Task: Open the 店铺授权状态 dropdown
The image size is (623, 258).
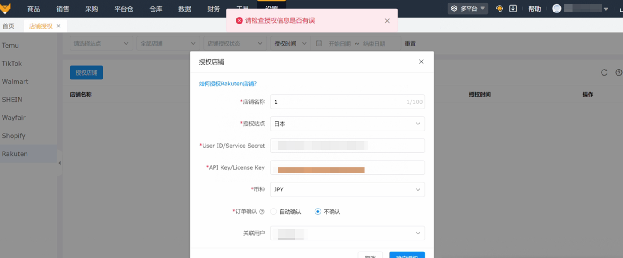Action: pyautogui.click(x=235, y=43)
